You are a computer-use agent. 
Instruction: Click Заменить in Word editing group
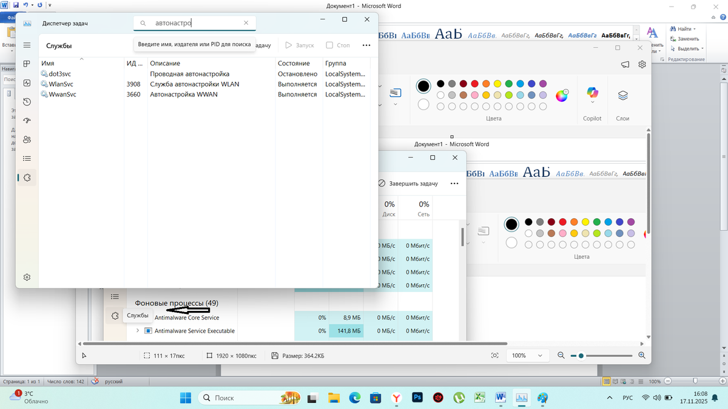click(x=684, y=38)
